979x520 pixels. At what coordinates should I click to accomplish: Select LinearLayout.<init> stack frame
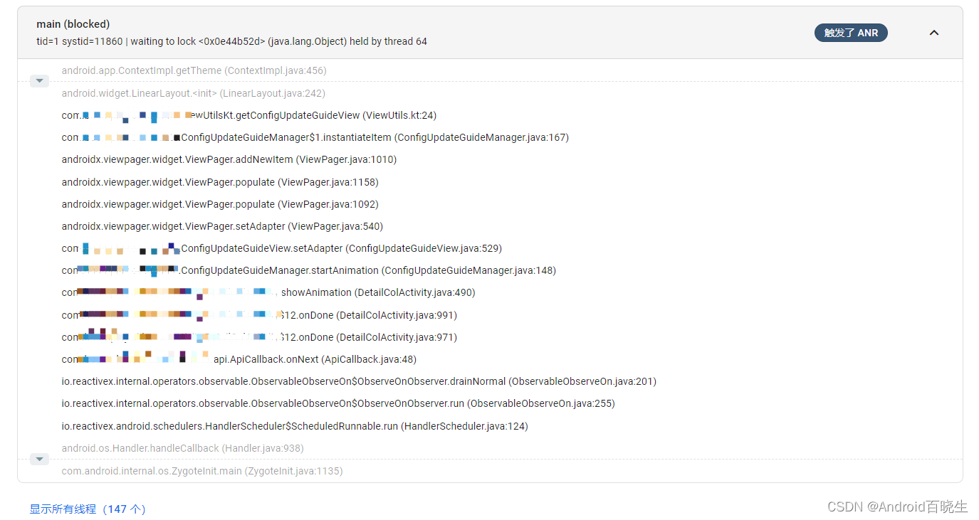(x=194, y=93)
